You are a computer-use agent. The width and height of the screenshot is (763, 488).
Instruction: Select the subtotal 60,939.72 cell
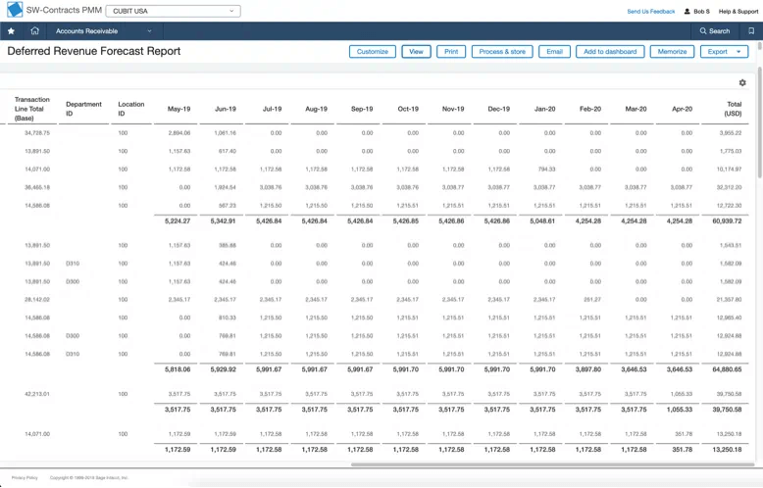pos(727,221)
